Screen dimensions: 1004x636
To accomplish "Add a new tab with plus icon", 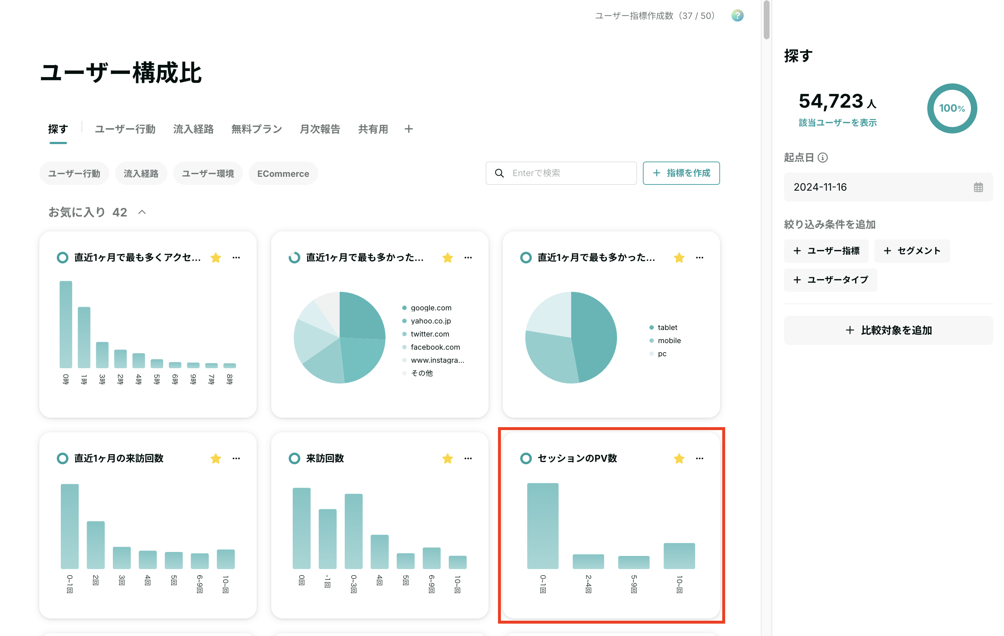I will click(x=408, y=129).
